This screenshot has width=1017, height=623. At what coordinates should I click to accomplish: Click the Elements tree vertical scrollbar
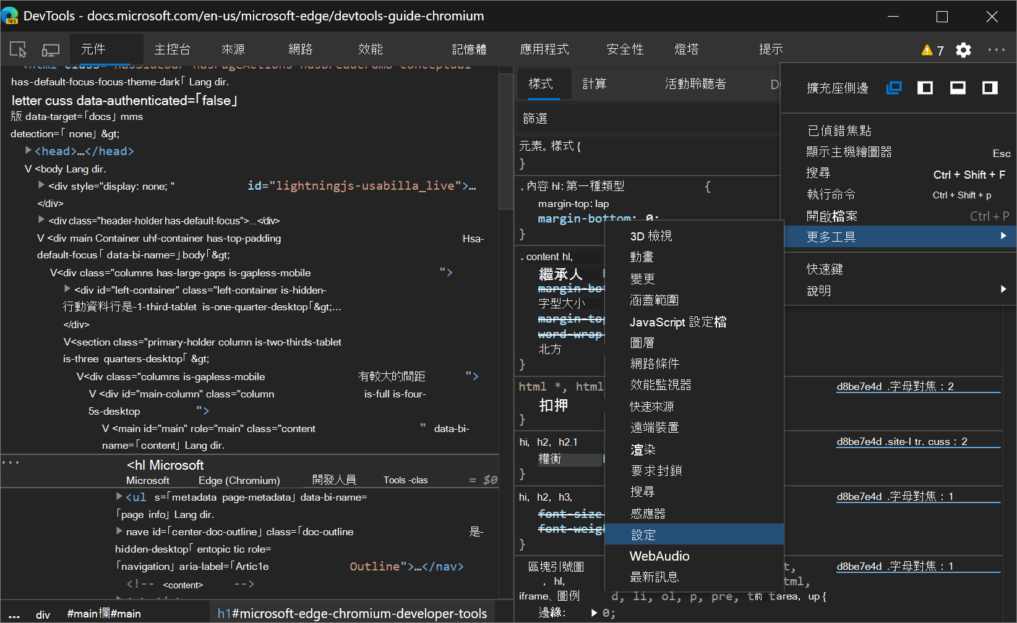[x=505, y=142]
